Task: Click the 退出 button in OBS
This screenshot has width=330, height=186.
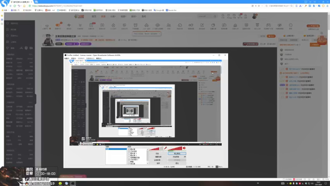Action: point(177,163)
